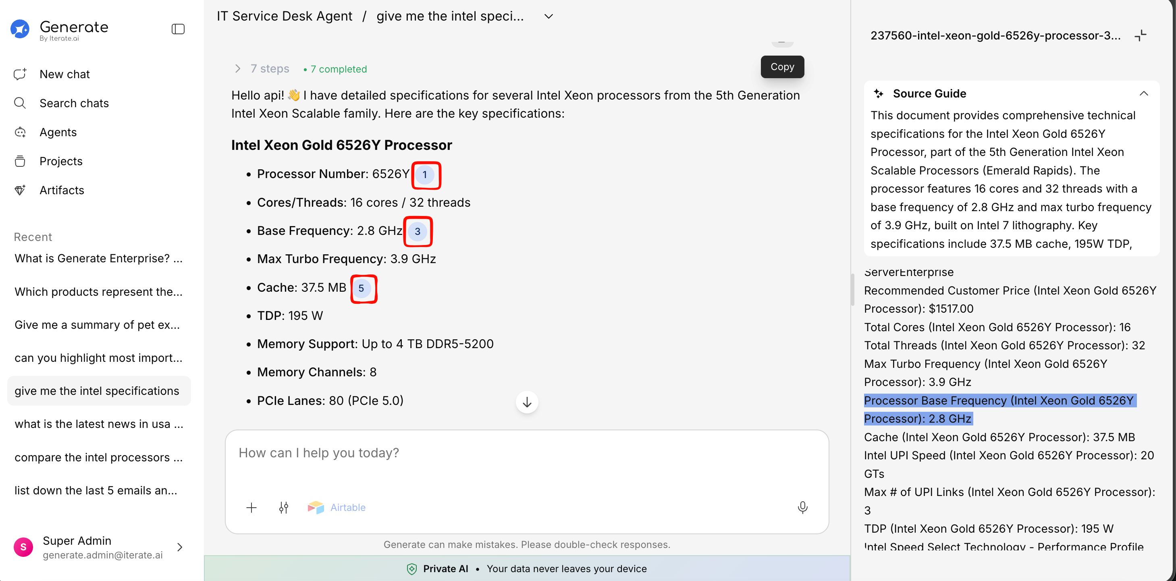Click the plus attach icon in the input box
This screenshot has width=1176, height=581.
[x=251, y=508]
